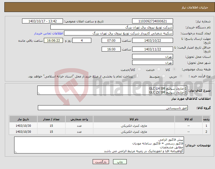Click row 2 need date 1403/10/30

[x=23, y=132]
